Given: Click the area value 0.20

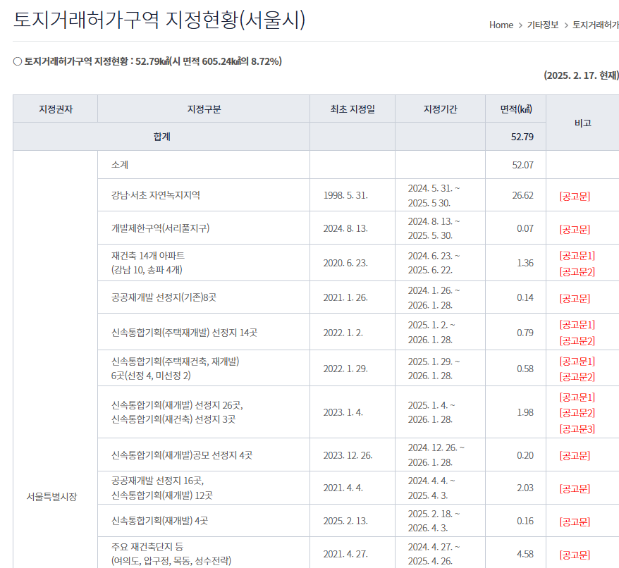Looking at the screenshot, I should click(525, 455).
